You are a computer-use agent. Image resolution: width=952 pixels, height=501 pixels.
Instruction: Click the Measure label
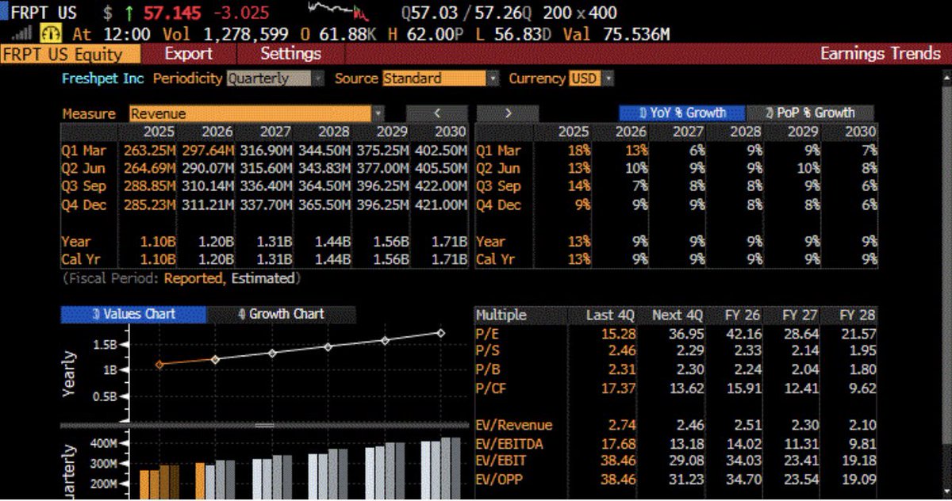(x=89, y=113)
